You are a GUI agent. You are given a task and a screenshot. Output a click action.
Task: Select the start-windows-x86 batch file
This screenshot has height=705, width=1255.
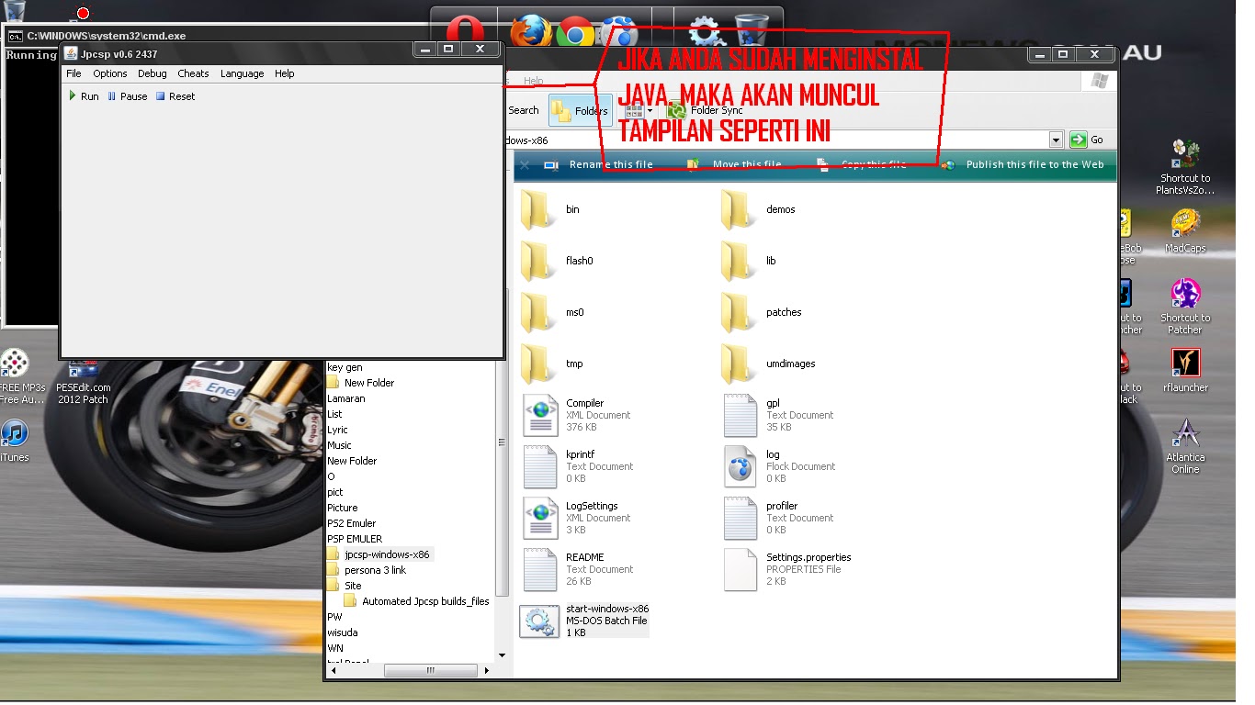[585, 621]
